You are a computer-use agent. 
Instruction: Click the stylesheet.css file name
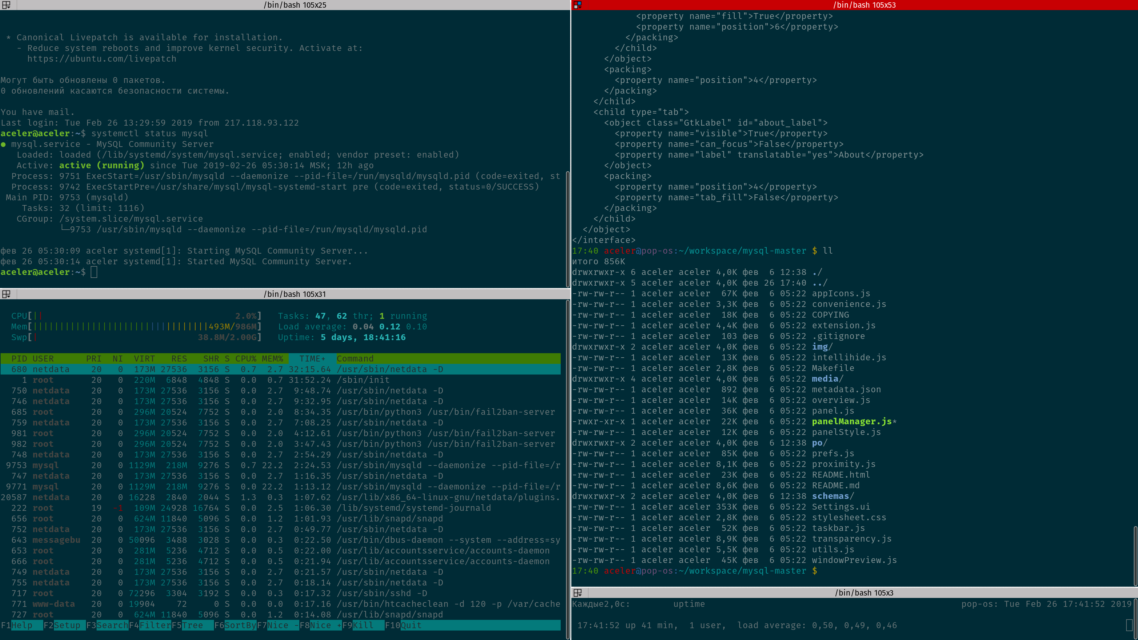[x=849, y=517]
